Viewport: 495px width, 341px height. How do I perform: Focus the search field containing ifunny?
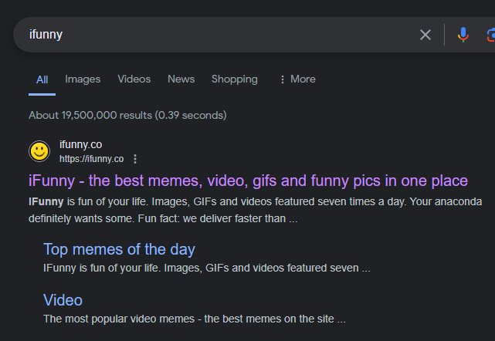click(x=221, y=35)
